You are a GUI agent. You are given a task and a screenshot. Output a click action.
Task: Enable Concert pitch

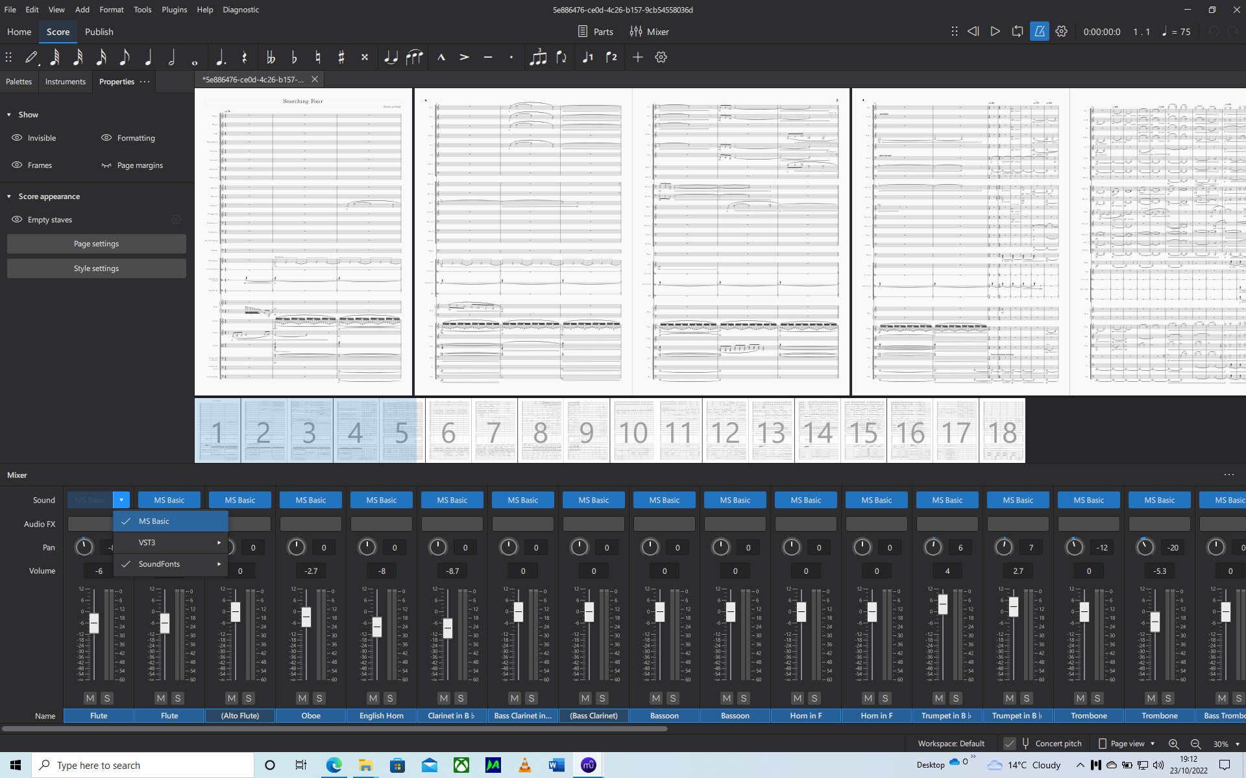click(1010, 744)
